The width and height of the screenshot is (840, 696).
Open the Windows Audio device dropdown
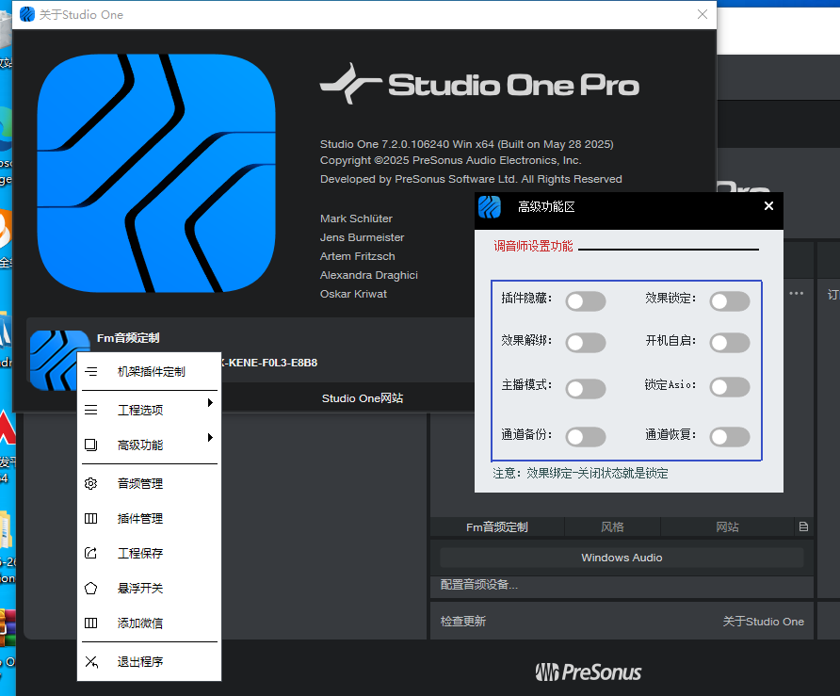[622, 558]
